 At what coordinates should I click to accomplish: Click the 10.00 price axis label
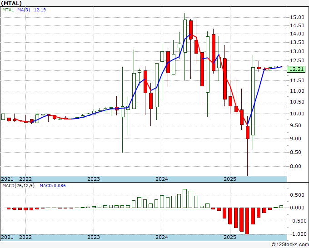coord(297,114)
